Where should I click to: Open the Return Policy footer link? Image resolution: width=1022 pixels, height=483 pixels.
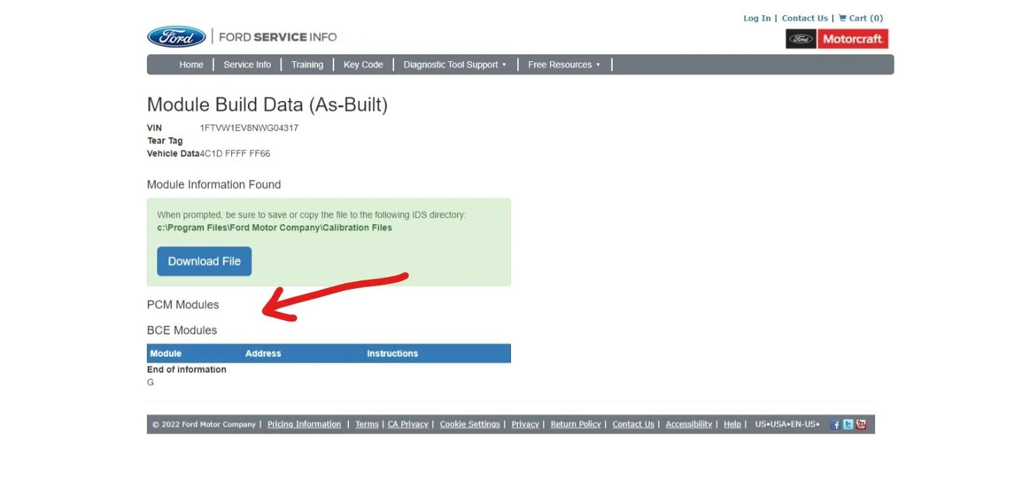576,425
